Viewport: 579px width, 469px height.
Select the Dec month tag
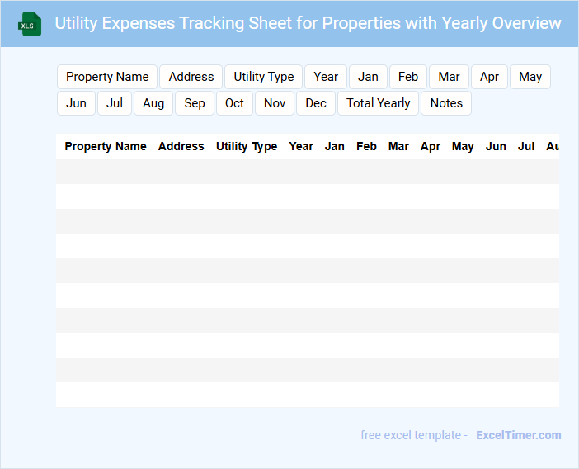[x=316, y=103]
